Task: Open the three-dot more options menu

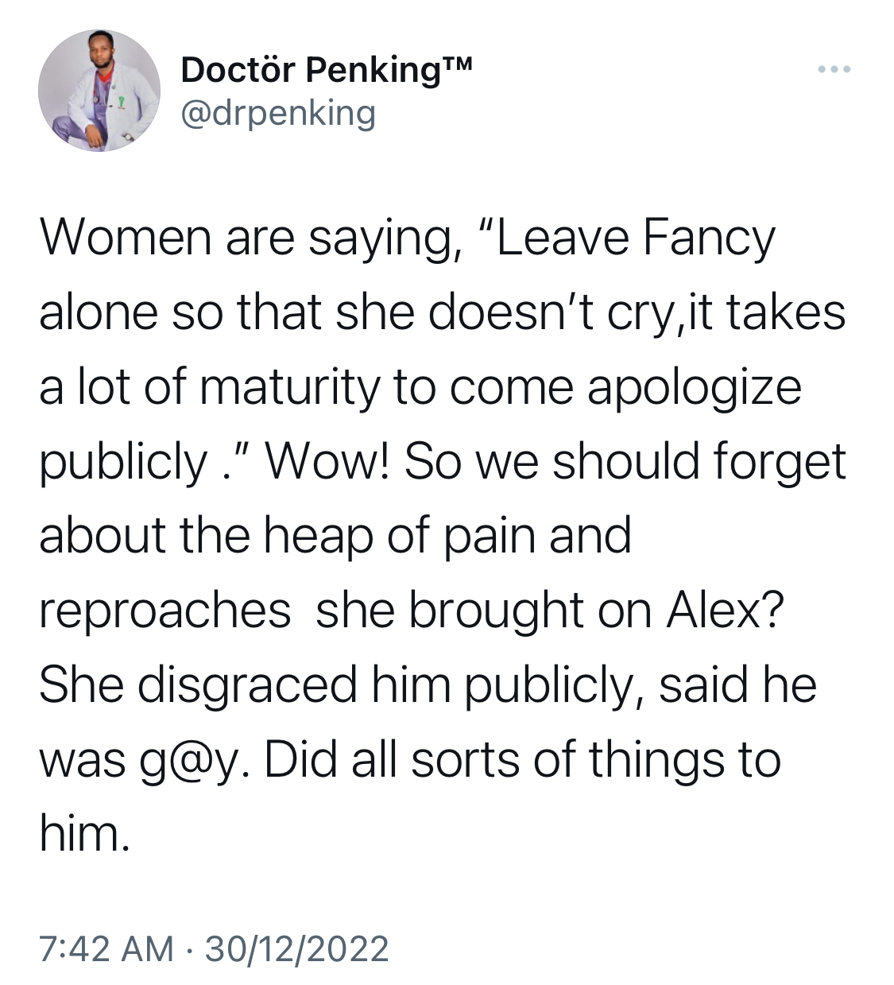Action: tap(834, 69)
